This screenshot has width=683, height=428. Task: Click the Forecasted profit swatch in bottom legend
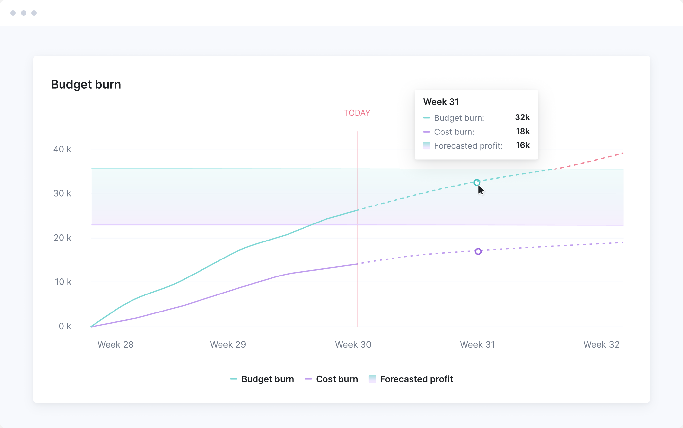click(372, 379)
